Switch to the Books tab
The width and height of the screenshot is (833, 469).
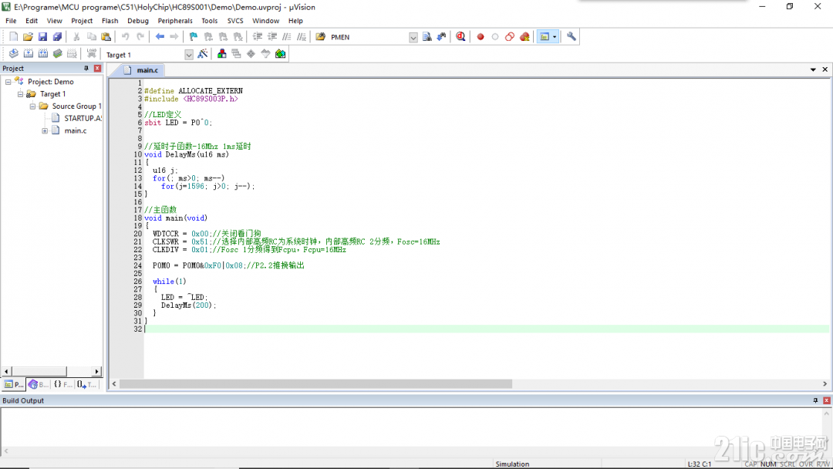click(39, 385)
